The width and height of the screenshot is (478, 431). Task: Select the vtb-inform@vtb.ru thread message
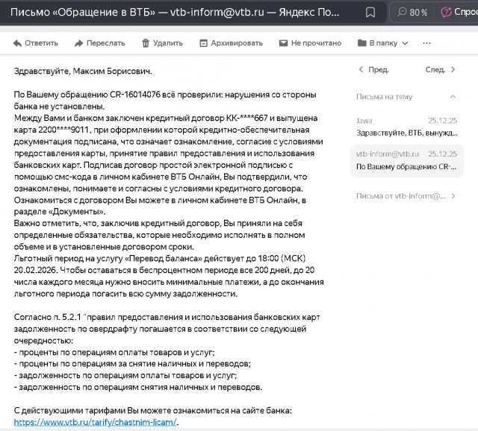[x=406, y=160]
